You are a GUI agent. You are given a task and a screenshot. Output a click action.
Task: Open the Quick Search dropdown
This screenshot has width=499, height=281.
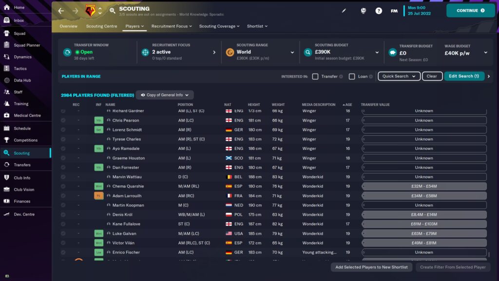pos(399,76)
